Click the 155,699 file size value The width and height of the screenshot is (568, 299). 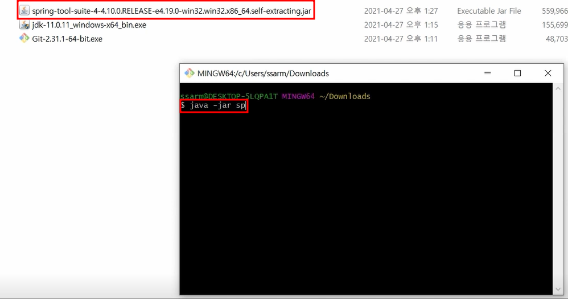coord(554,24)
